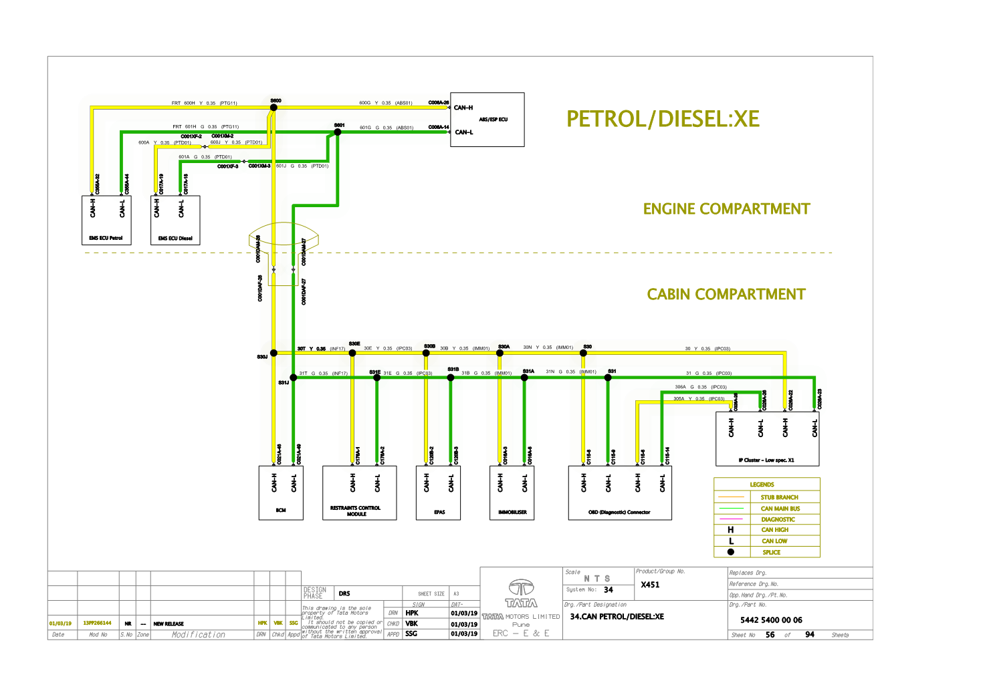The image size is (985, 695).
Task: Select the C001XM-3 connector label
Action: click(259, 166)
